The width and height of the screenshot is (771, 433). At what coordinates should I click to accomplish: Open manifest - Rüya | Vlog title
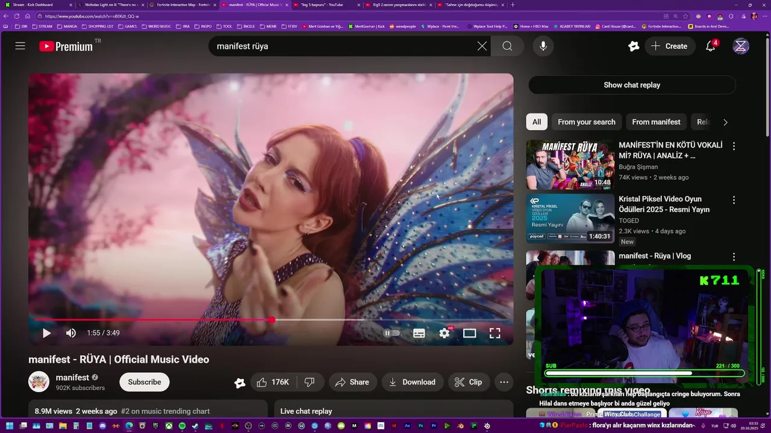(655, 256)
